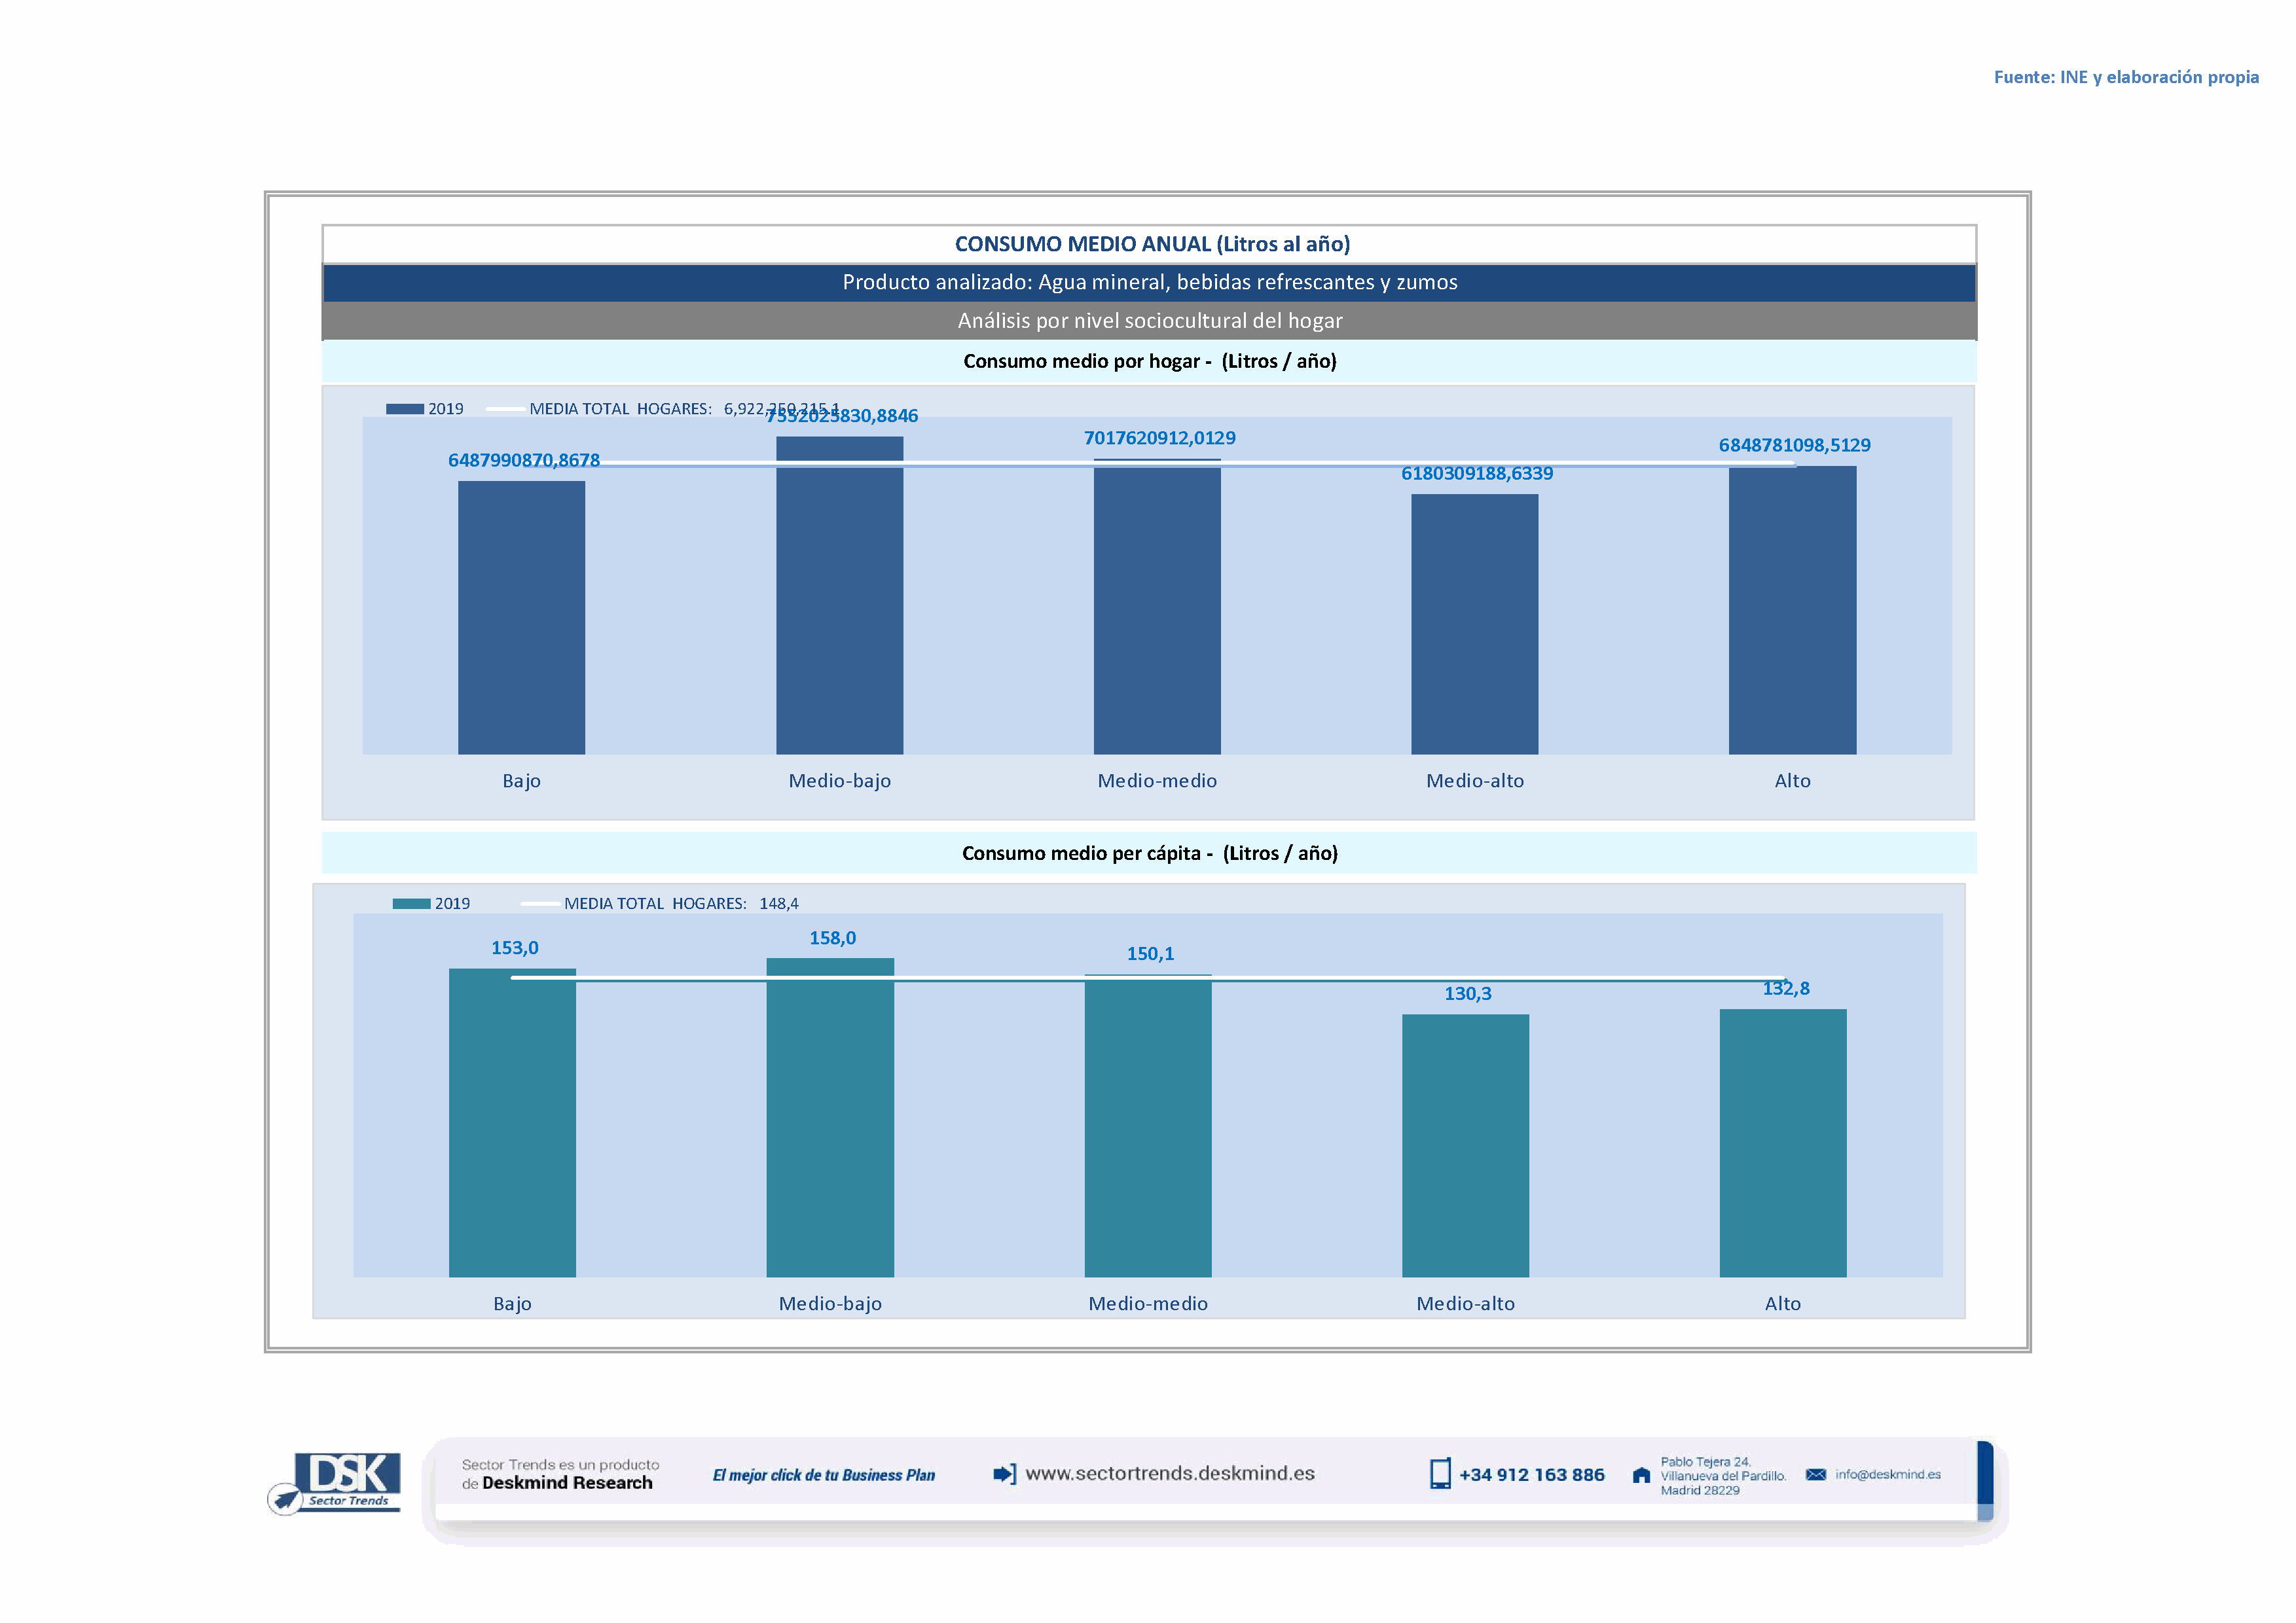The height and width of the screenshot is (1623, 2296).
Task: Click the info@deskmind.es email link
Action: [x=1888, y=1474]
